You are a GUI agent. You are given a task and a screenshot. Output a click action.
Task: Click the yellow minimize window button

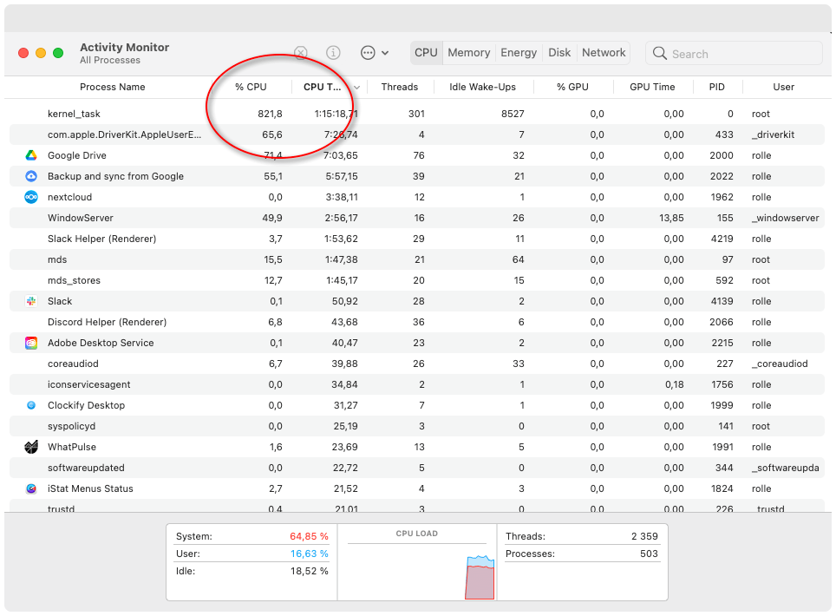coord(41,53)
